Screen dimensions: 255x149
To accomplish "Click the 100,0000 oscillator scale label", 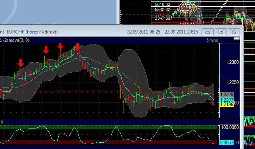I will click(x=230, y=127).
